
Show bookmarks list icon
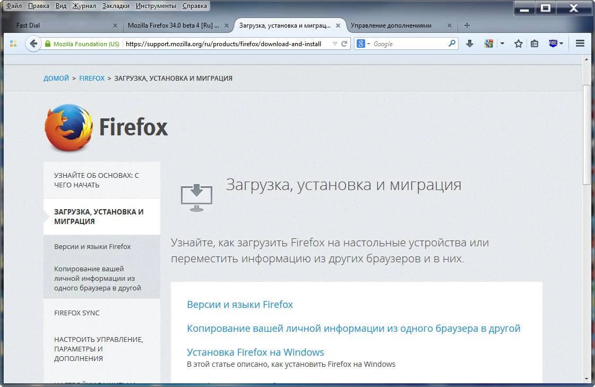coord(534,44)
